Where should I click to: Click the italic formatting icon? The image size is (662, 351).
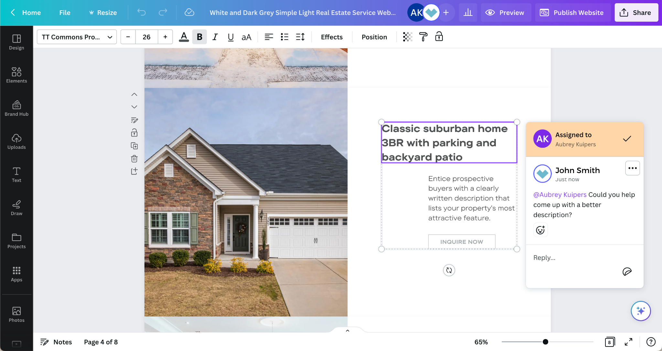[x=215, y=37]
